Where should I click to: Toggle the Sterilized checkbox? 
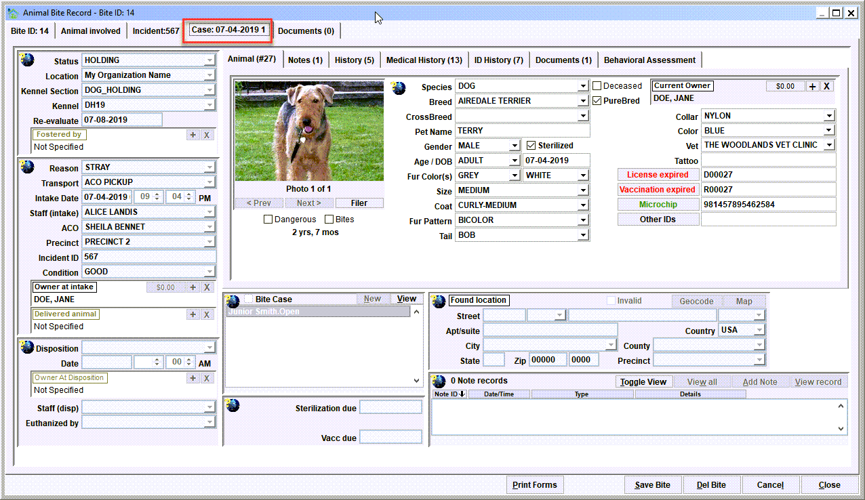coord(531,145)
